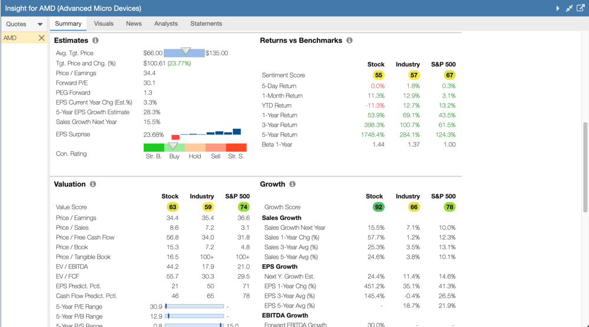This screenshot has height=327, width=589.
Task: Click the Next Y. Growth Est. label
Action: [x=289, y=276]
